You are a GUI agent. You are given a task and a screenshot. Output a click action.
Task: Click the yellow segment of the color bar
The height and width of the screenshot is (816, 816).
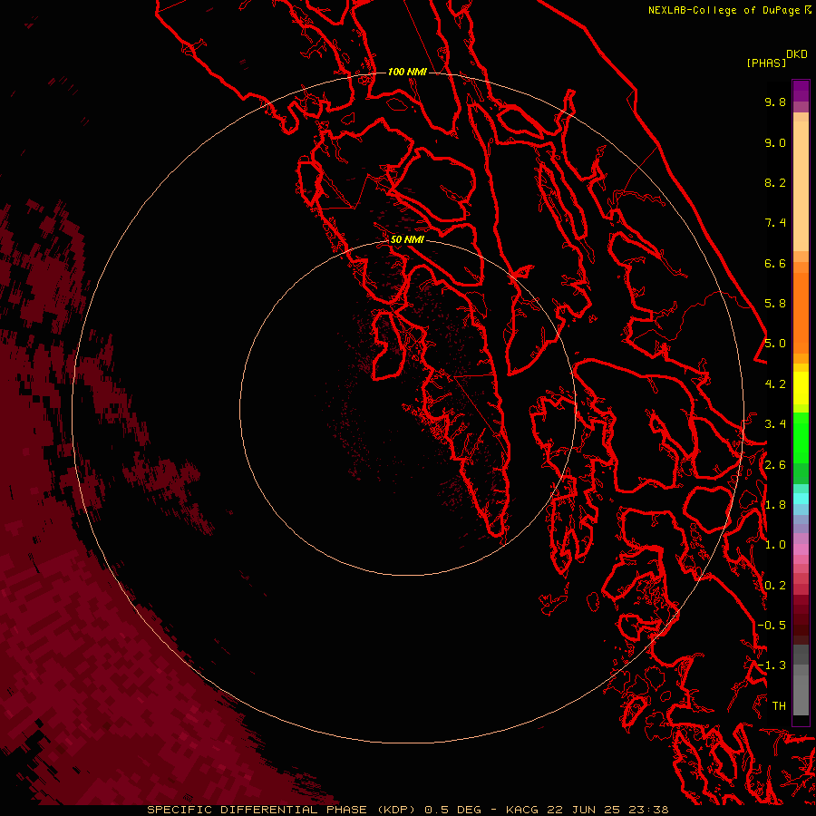click(x=801, y=388)
